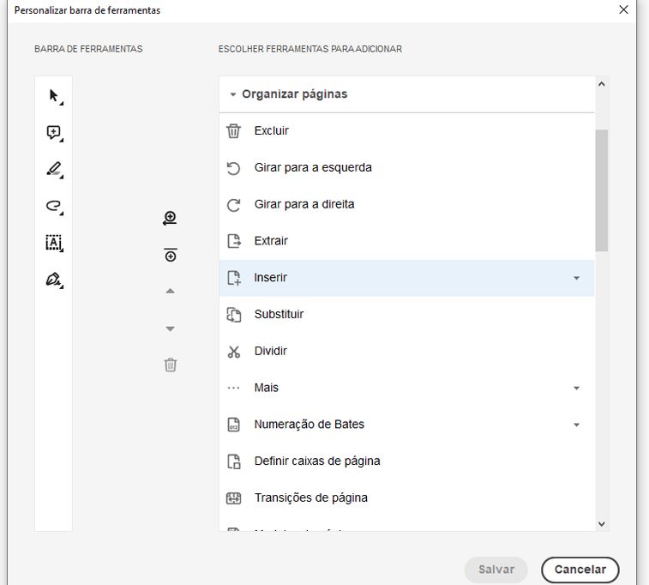Screen dimensions: 649x585
Task: Click the add divider to toolbar icon
Action: click(x=170, y=255)
